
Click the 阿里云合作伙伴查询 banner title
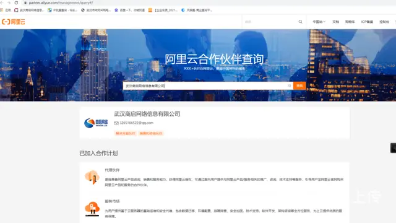(214, 59)
